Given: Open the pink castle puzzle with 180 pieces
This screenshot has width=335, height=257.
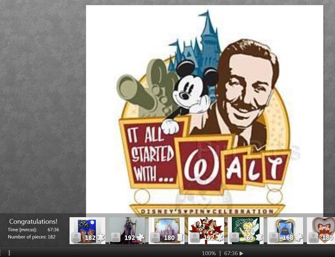Looking at the screenshot, I should (x=167, y=231).
